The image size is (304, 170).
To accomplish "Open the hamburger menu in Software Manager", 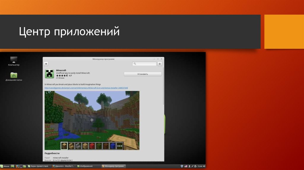I will tap(159, 64).
